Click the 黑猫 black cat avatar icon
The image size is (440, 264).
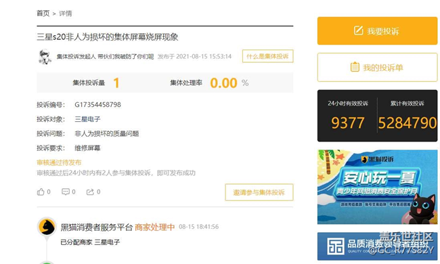pos(47,227)
